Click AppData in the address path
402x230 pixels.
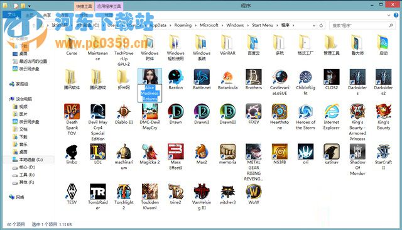158,25
